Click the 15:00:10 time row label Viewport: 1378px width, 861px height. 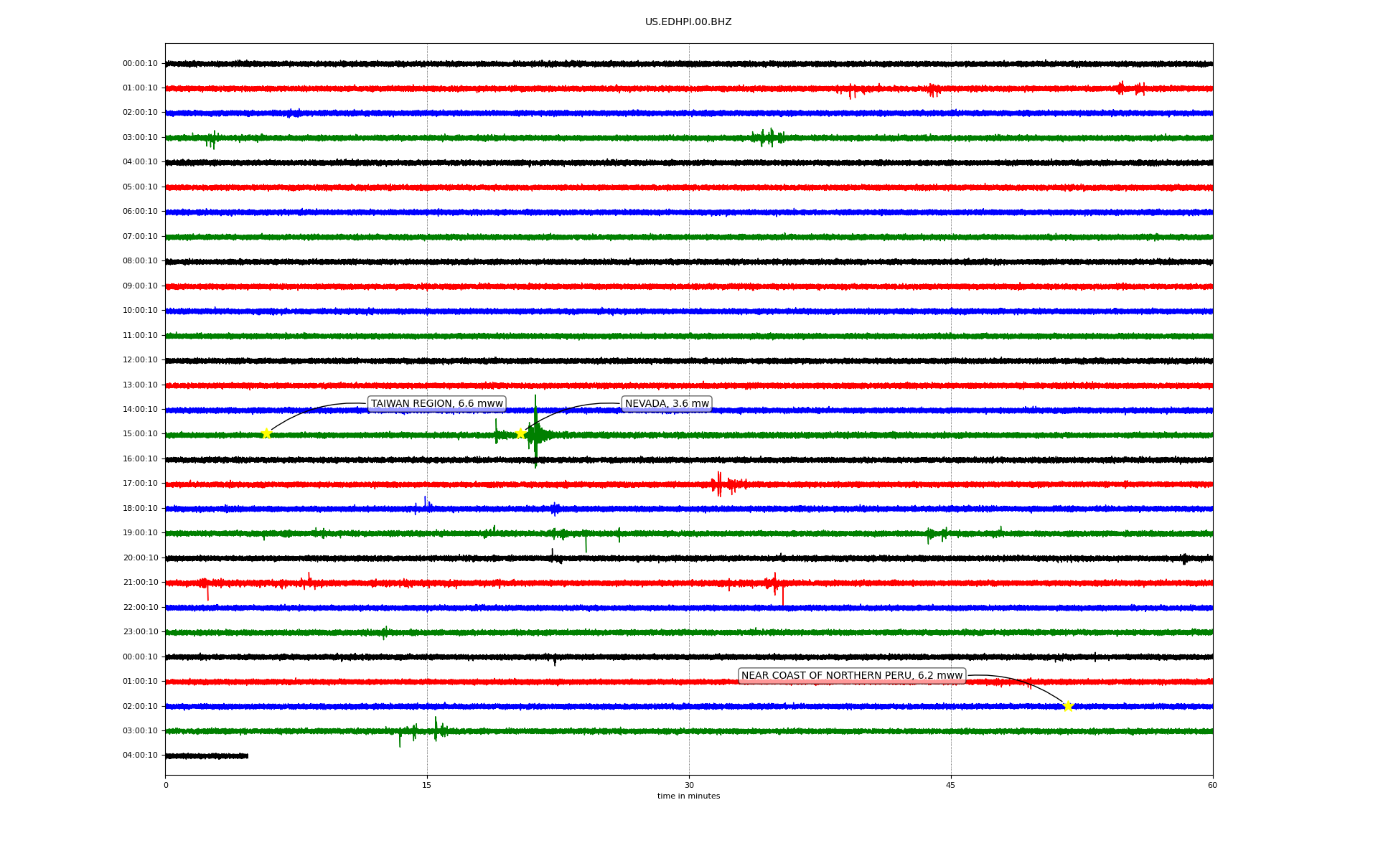click(x=140, y=434)
